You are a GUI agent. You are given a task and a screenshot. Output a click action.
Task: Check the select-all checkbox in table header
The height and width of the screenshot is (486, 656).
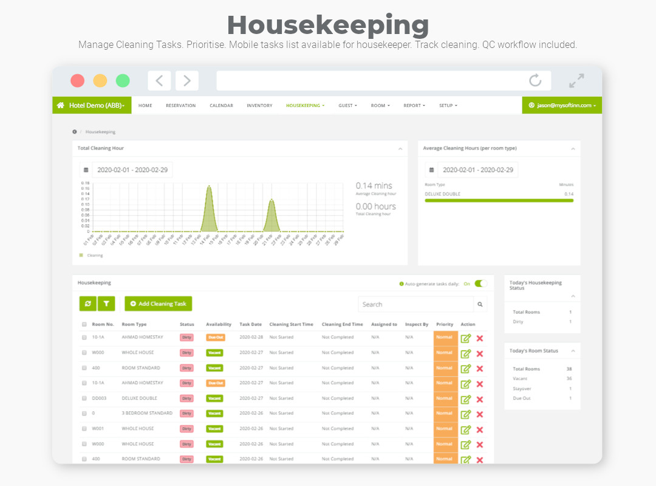coord(84,324)
